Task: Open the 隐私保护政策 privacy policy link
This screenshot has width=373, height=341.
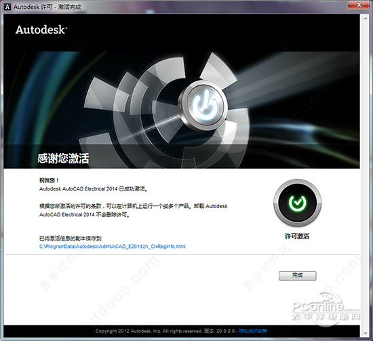Action: [253, 331]
